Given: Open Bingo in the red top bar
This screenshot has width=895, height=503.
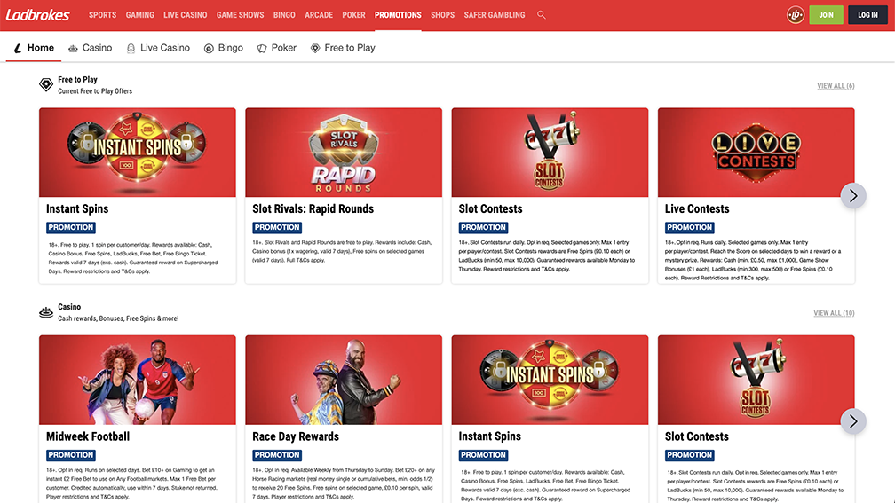Looking at the screenshot, I should [x=284, y=15].
